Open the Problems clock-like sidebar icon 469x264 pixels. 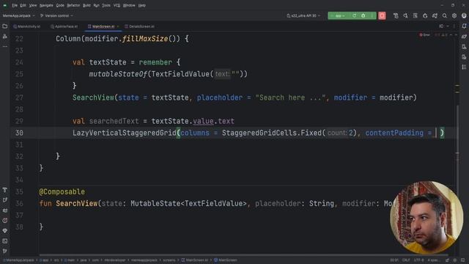[x=5, y=220]
